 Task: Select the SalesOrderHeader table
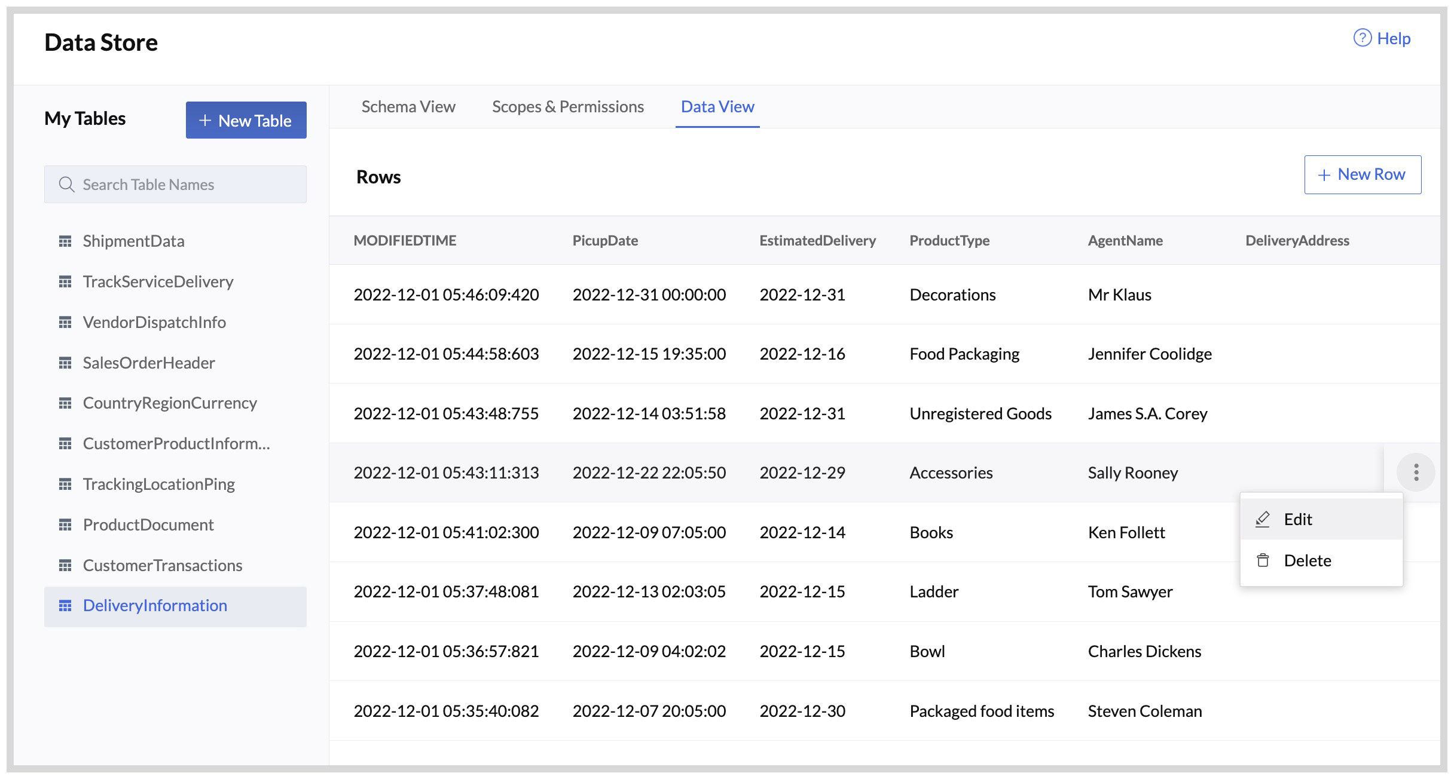149,362
